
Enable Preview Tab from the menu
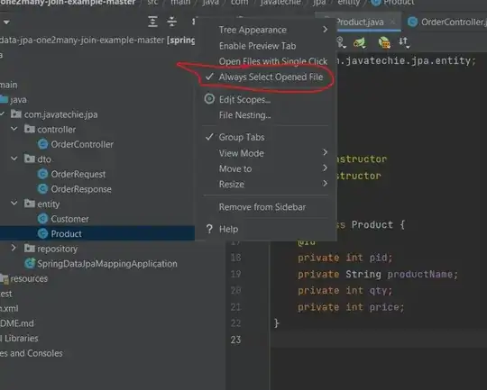click(x=257, y=46)
